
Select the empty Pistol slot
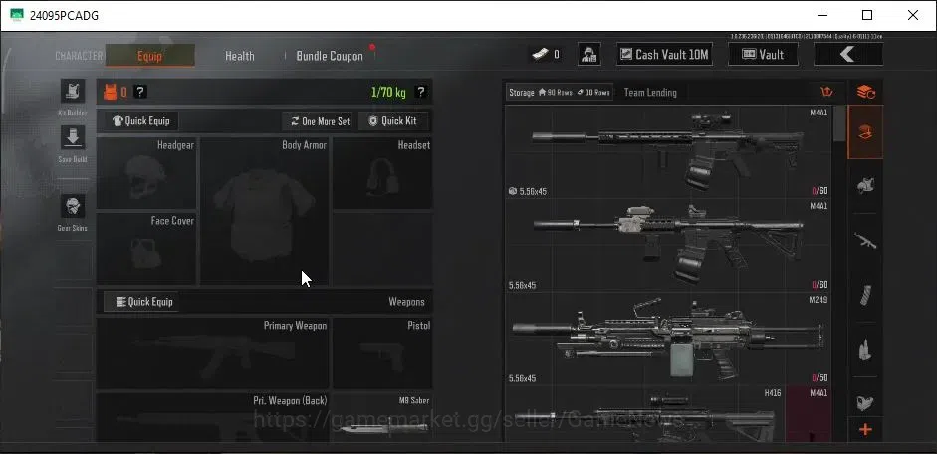(382, 353)
